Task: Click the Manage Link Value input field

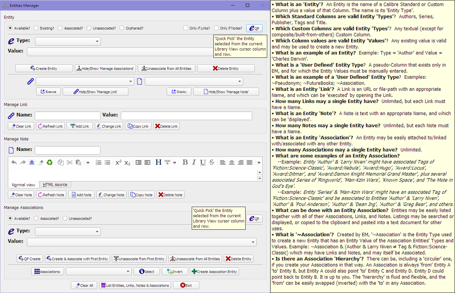Action: pyautogui.click(x=186, y=115)
